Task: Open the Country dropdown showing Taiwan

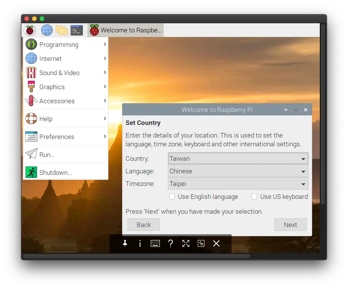Action: [238, 158]
